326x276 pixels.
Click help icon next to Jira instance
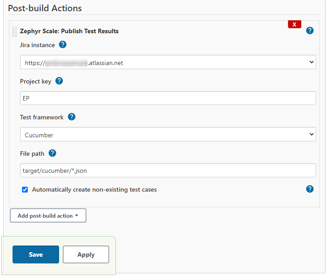[x=63, y=45]
